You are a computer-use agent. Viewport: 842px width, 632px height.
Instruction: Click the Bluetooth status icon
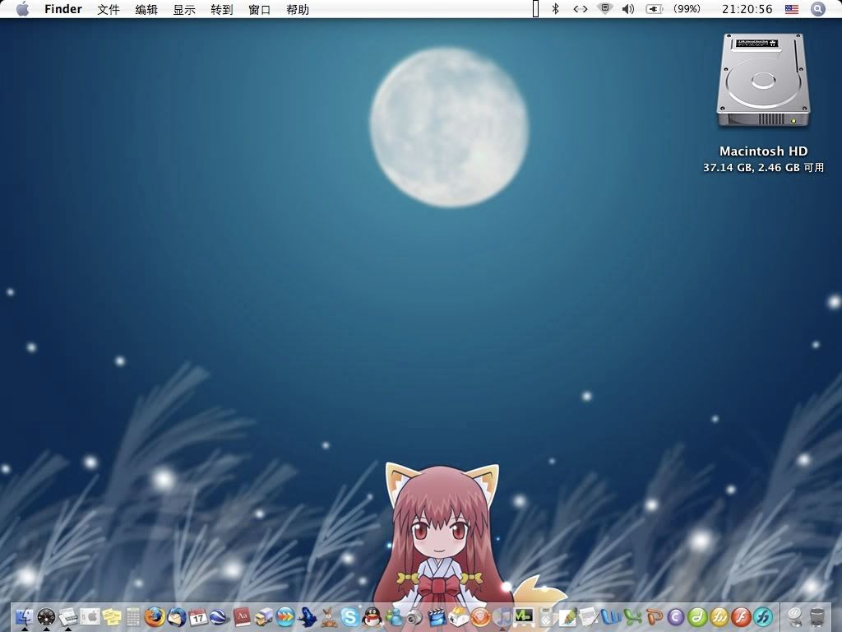click(x=556, y=9)
